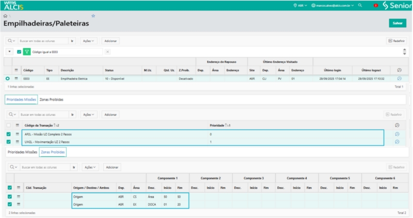Switch to upper Zonas Proibidas tab
413x218 pixels.
coord(51,100)
